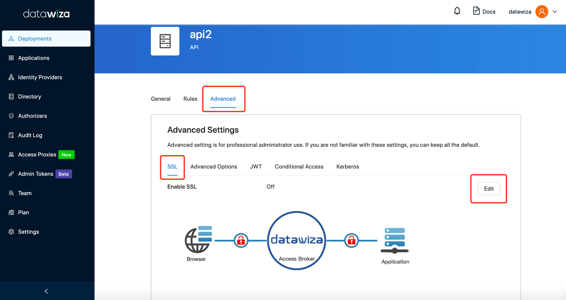This screenshot has width=566, height=300.
Task: Click the Admin Tokens key icon
Action: click(x=11, y=174)
